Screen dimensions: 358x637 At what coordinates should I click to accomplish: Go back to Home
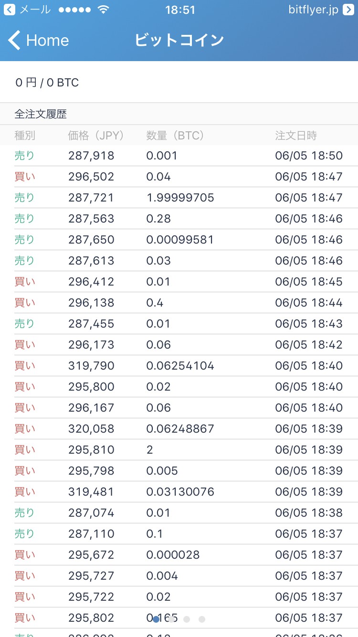[x=47, y=41]
